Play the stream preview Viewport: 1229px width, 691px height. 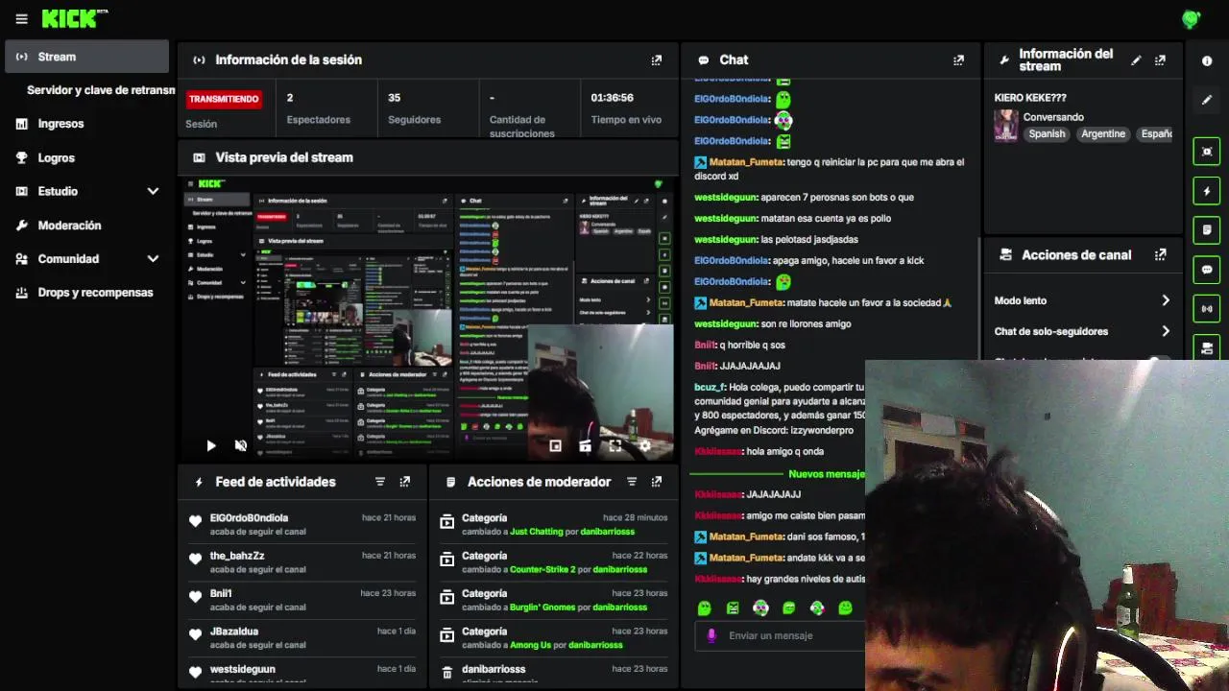210,445
